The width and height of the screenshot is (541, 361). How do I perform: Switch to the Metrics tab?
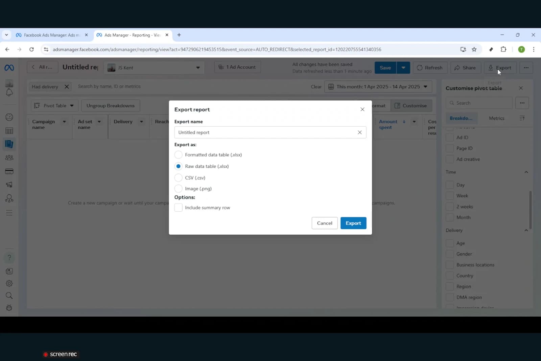(496, 118)
